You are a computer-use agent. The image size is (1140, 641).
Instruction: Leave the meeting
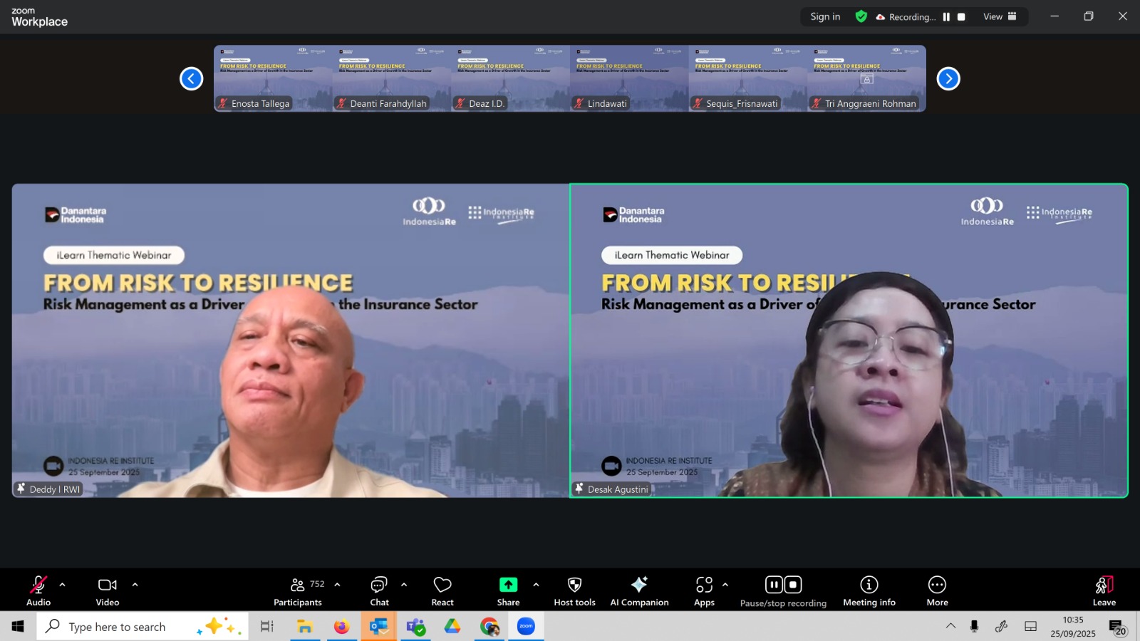tap(1104, 590)
